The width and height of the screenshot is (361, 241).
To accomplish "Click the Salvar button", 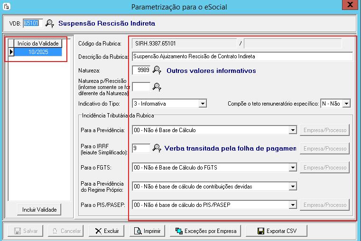I will point(25,231).
